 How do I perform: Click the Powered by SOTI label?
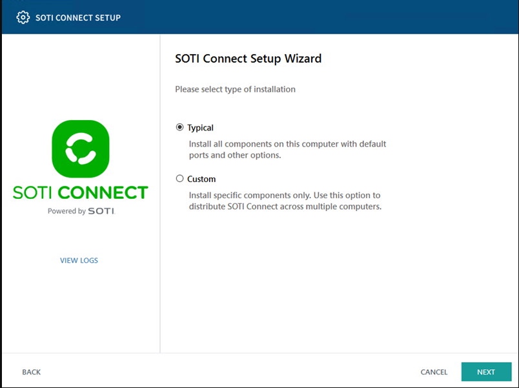79,210
